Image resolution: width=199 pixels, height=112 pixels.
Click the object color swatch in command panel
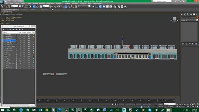click(x=197, y=17)
